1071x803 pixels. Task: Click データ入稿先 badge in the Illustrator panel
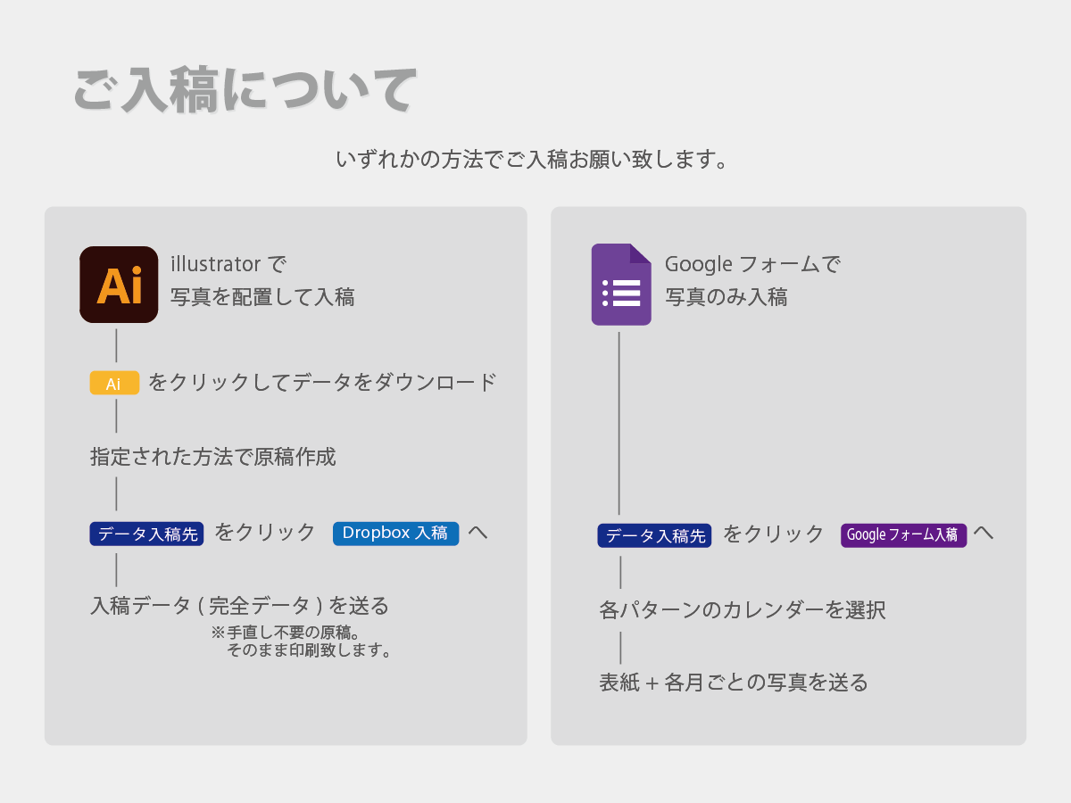pos(147,534)
